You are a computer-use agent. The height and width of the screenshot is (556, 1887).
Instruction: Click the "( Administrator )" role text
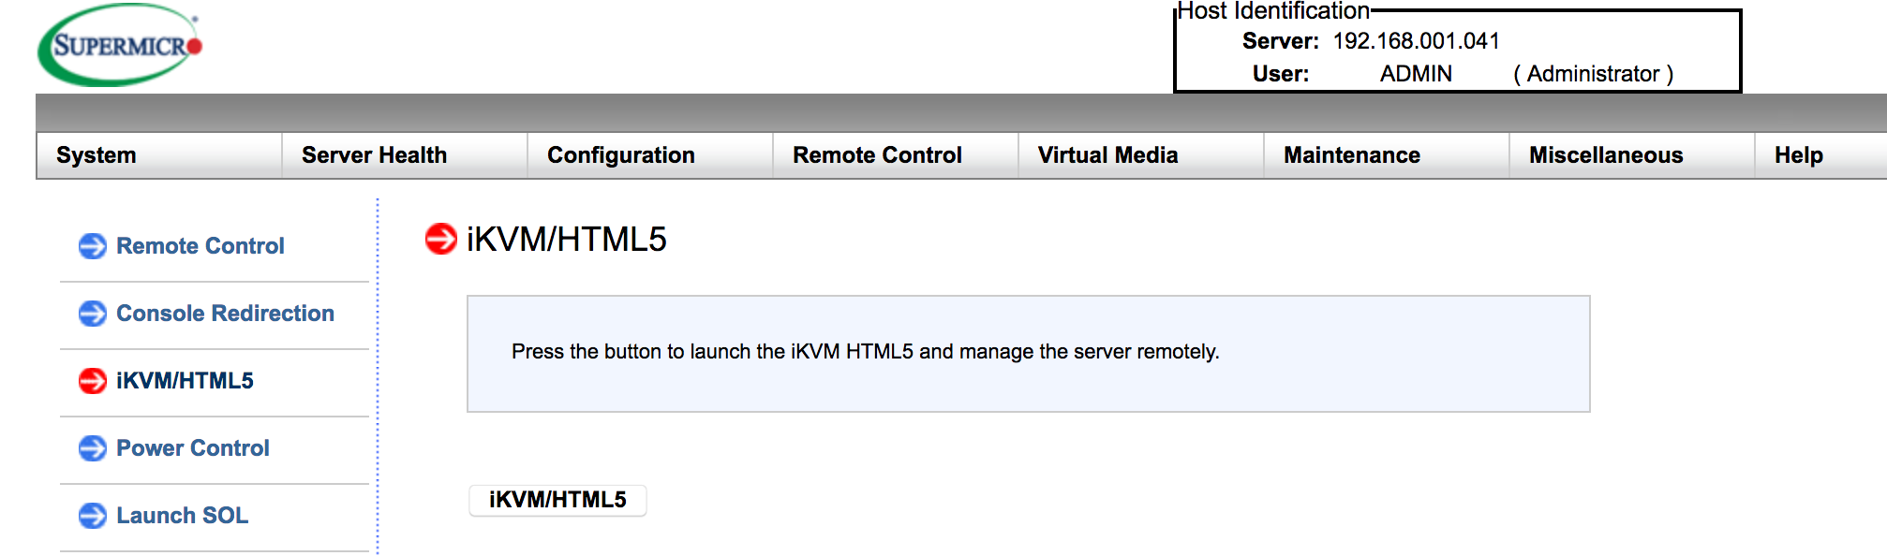(x=1594, y=74)
